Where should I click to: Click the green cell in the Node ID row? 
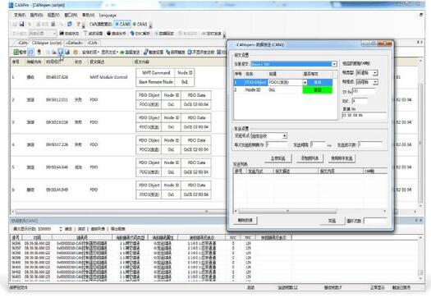[318, 89]
